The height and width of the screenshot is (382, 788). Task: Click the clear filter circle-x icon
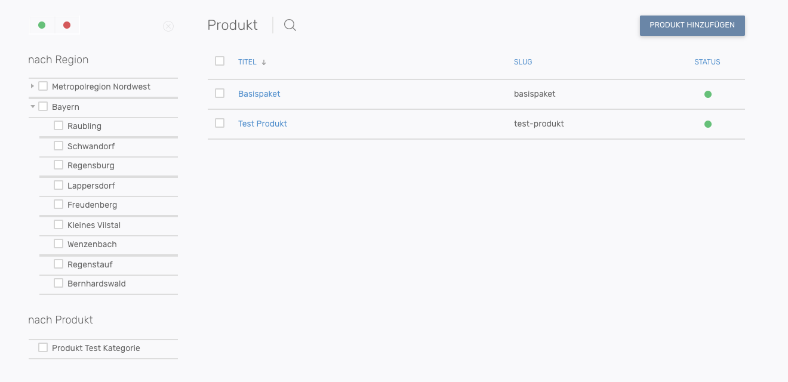(168, 26)
